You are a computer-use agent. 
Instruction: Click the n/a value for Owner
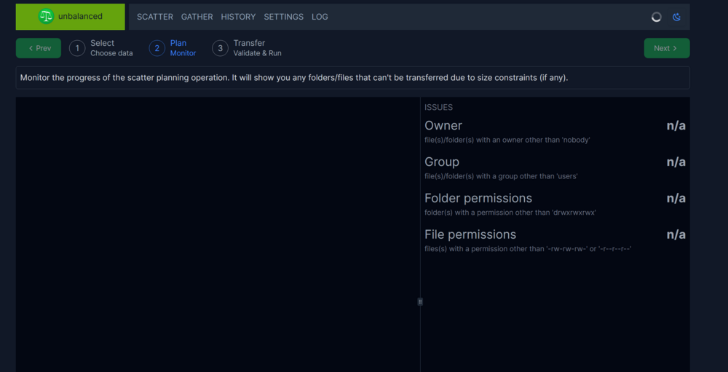676,126
